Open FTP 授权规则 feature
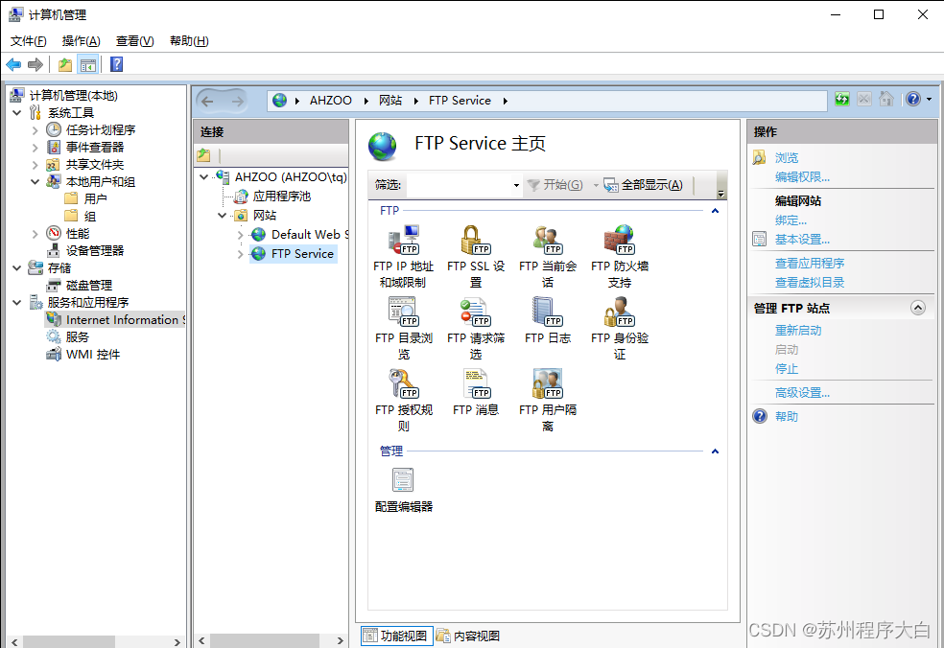 tap(403, 401)
